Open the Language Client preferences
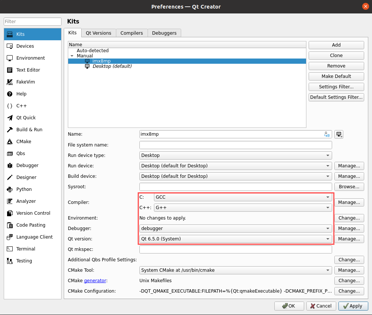Screen dimensions: 372x315 tap(32, 237)
